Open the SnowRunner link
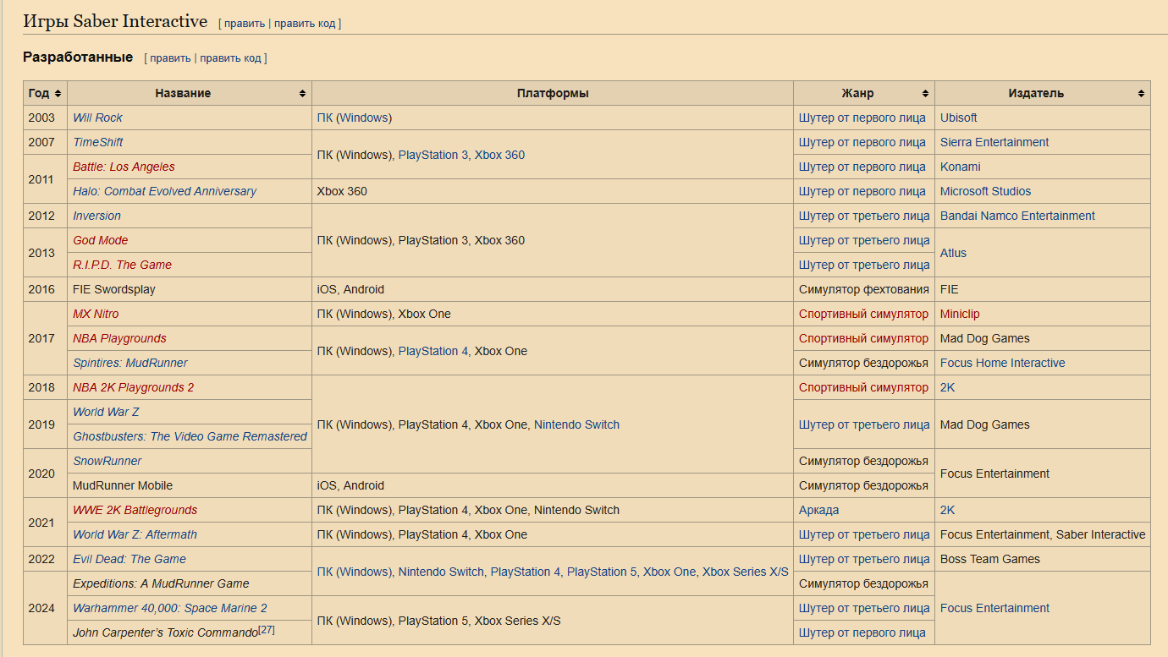Viewport: 1168px width, 657px height. pyautogui.click(x=107, y=461)
